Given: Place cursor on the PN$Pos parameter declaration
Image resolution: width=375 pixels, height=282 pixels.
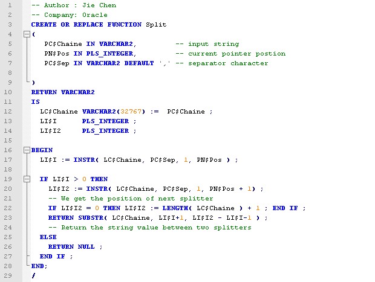Looking at the screenshot, I should (57, 54).
